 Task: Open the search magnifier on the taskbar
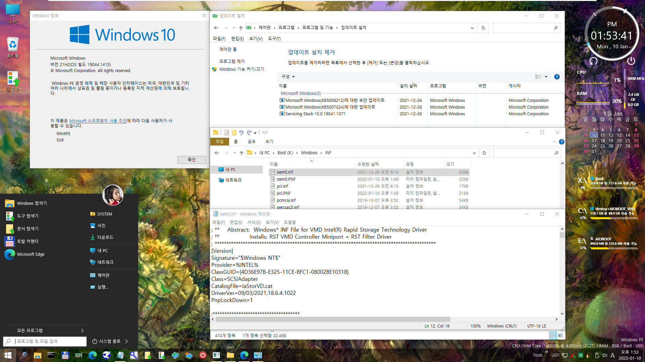click(x=24, y=355)
